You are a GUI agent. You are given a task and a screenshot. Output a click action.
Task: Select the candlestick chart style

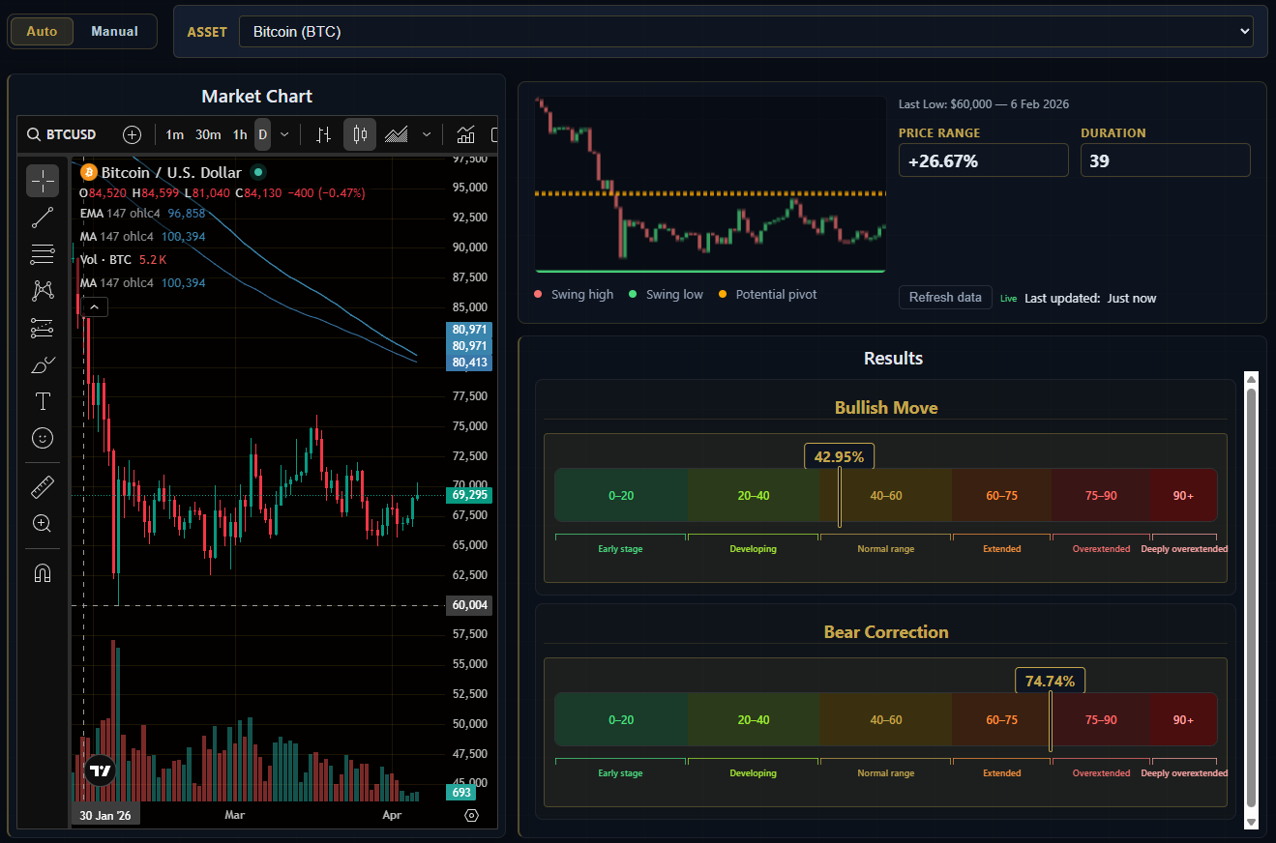click(x=360, y=134)
